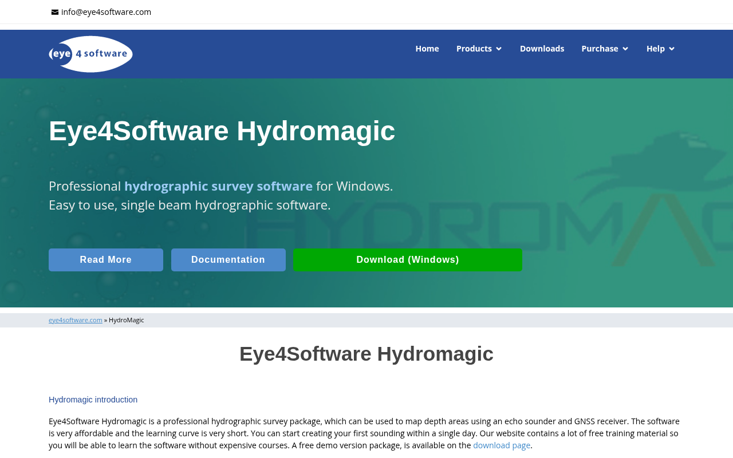Click the banner title Eye4Software Hydromagic
The width and height of the screenshot is (733, 458).
(222, 131)
